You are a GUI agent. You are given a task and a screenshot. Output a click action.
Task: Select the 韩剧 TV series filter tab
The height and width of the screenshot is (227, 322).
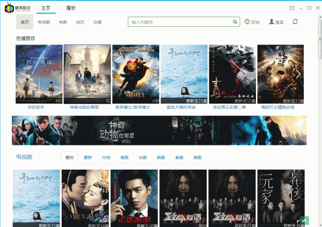click(x=161, y=158)
